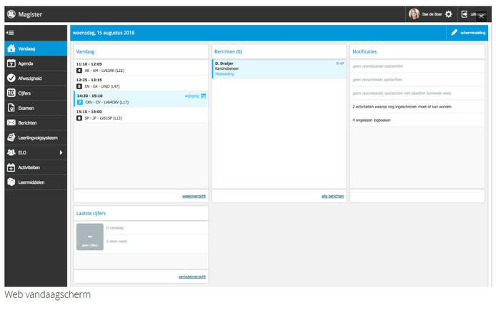Click the date 'woensdag, 15 augustus 2018'
The width and height of the screenshot is (496, 310).
tap(104, 33)
